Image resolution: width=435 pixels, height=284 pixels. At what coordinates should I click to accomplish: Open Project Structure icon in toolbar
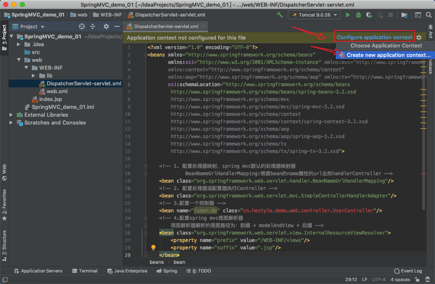404,15
